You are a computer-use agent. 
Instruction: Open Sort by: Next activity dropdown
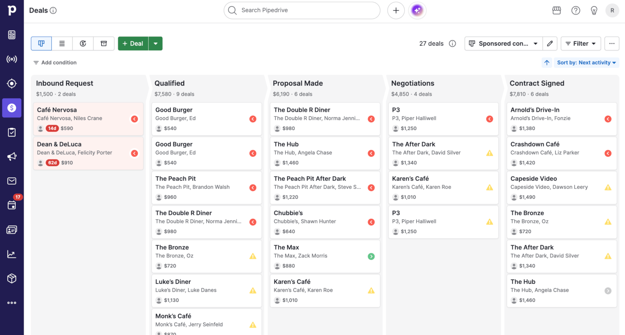tap(586, 62)
